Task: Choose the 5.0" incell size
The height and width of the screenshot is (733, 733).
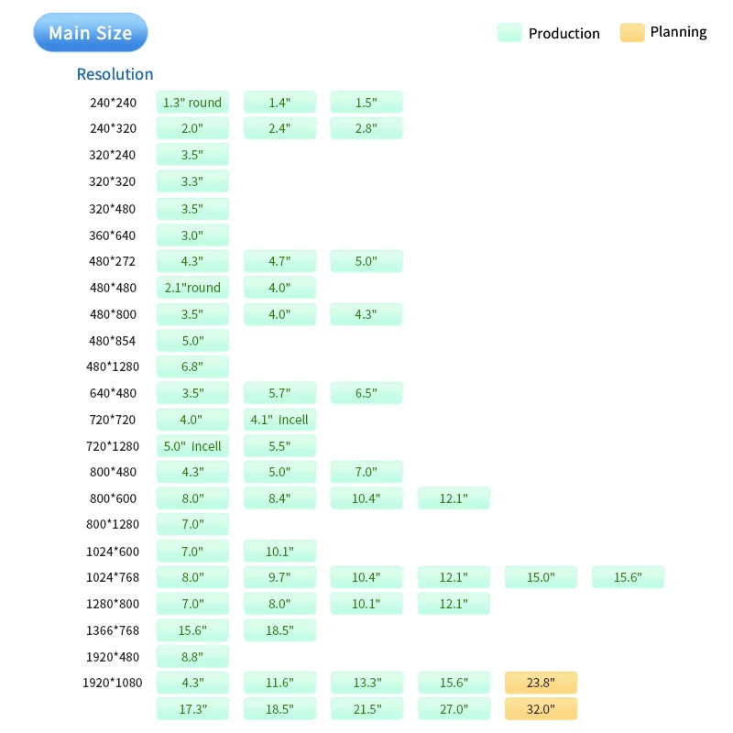Action: pos(192,446)
